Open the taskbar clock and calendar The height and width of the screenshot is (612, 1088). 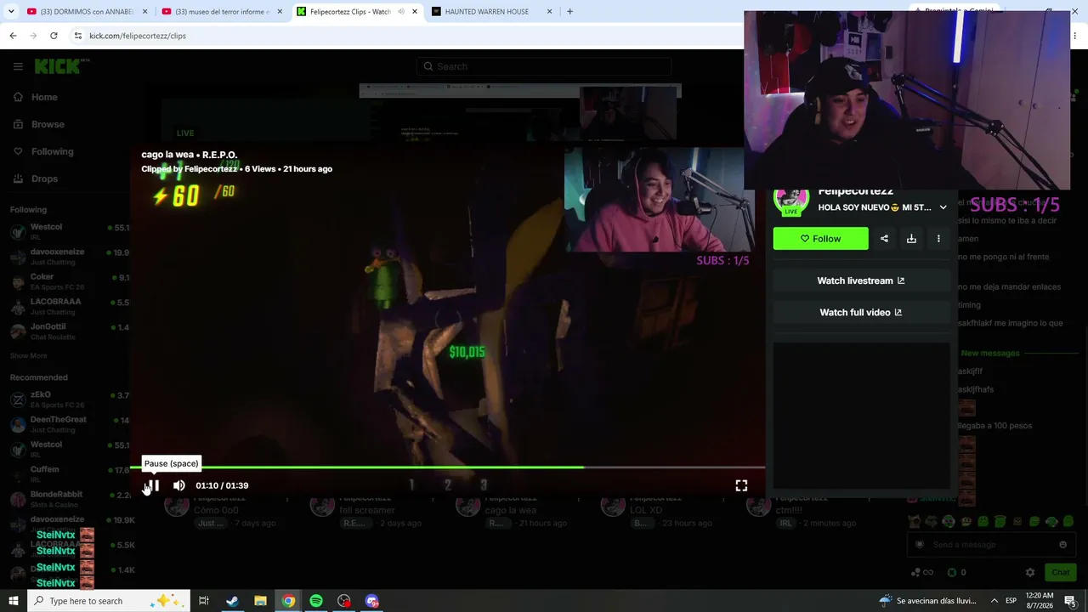click(x=1040, y=601)
